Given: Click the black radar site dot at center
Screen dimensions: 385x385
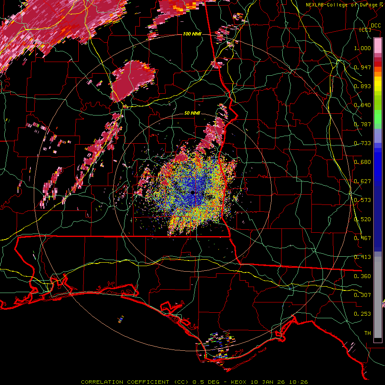Looking at the screenshot, I should point(193,192).
